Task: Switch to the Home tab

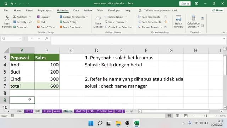Action: [x=17, y=10]
